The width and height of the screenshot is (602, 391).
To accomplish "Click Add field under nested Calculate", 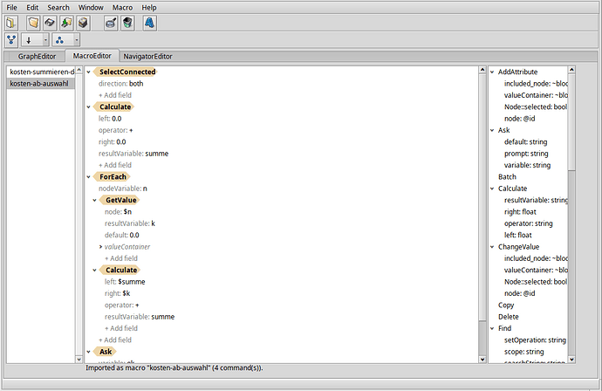I will click(121, 328).
